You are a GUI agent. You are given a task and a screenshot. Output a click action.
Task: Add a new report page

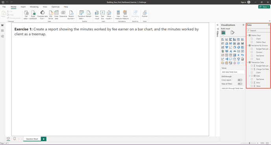[44, 139]
